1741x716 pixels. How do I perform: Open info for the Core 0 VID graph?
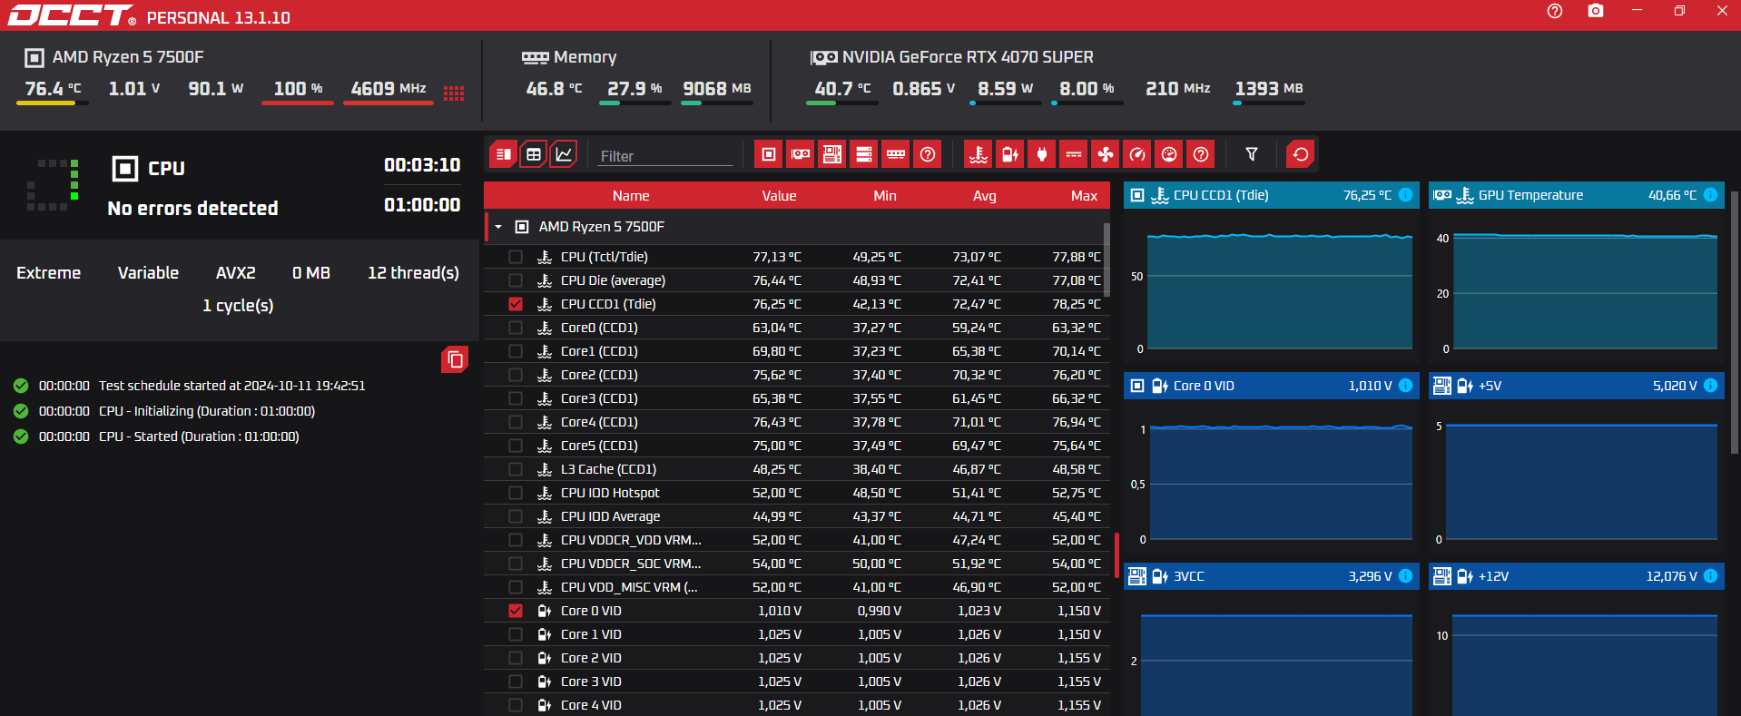[x=1405, y=386]
